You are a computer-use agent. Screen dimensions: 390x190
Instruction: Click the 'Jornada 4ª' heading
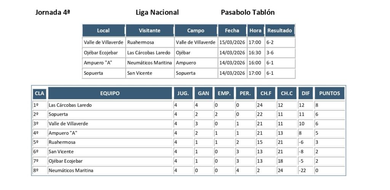click(x=53, y=12)
